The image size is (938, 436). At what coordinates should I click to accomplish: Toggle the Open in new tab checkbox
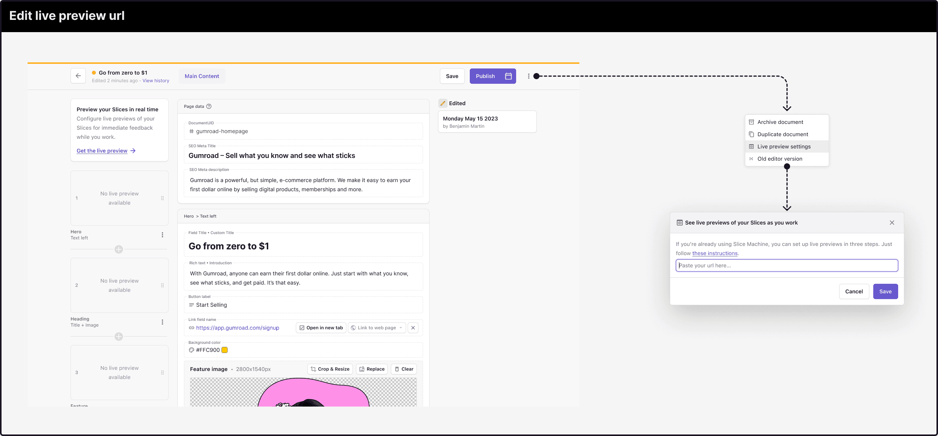click(x=302, y=328)
